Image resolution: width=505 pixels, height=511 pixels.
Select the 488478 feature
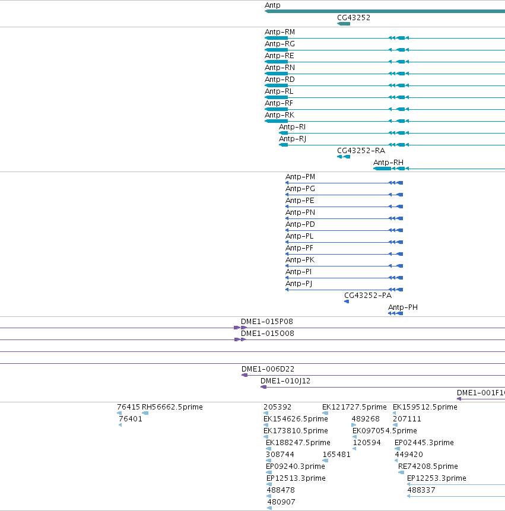pos(269,496)
